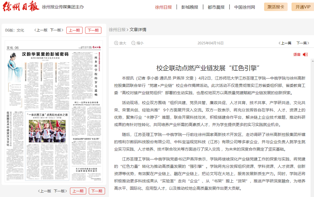Go to next article with 下一篇
The image size is (314, 197).
click(x=302, y=43)
